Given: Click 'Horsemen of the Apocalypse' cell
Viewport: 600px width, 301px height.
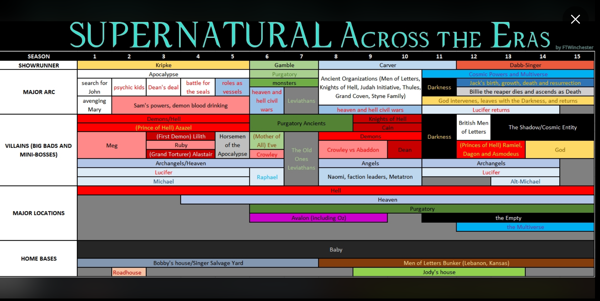Looking at the screenshot, I should (x=232, y=145).
